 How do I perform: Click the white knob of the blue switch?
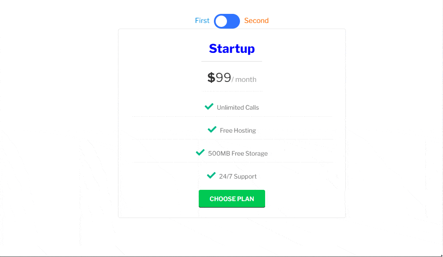221,21
